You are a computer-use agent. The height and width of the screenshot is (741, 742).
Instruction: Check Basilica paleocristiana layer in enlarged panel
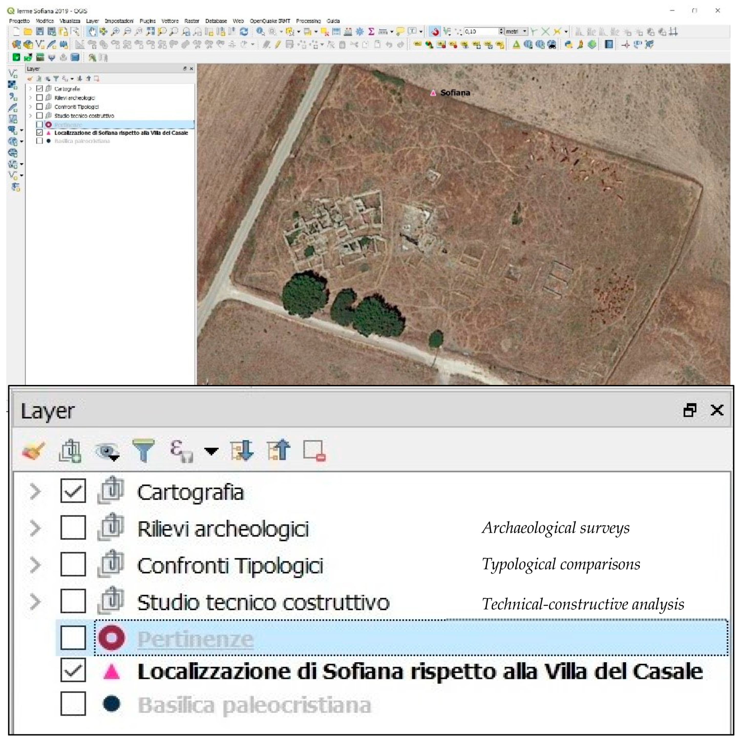tap(73, 704)
